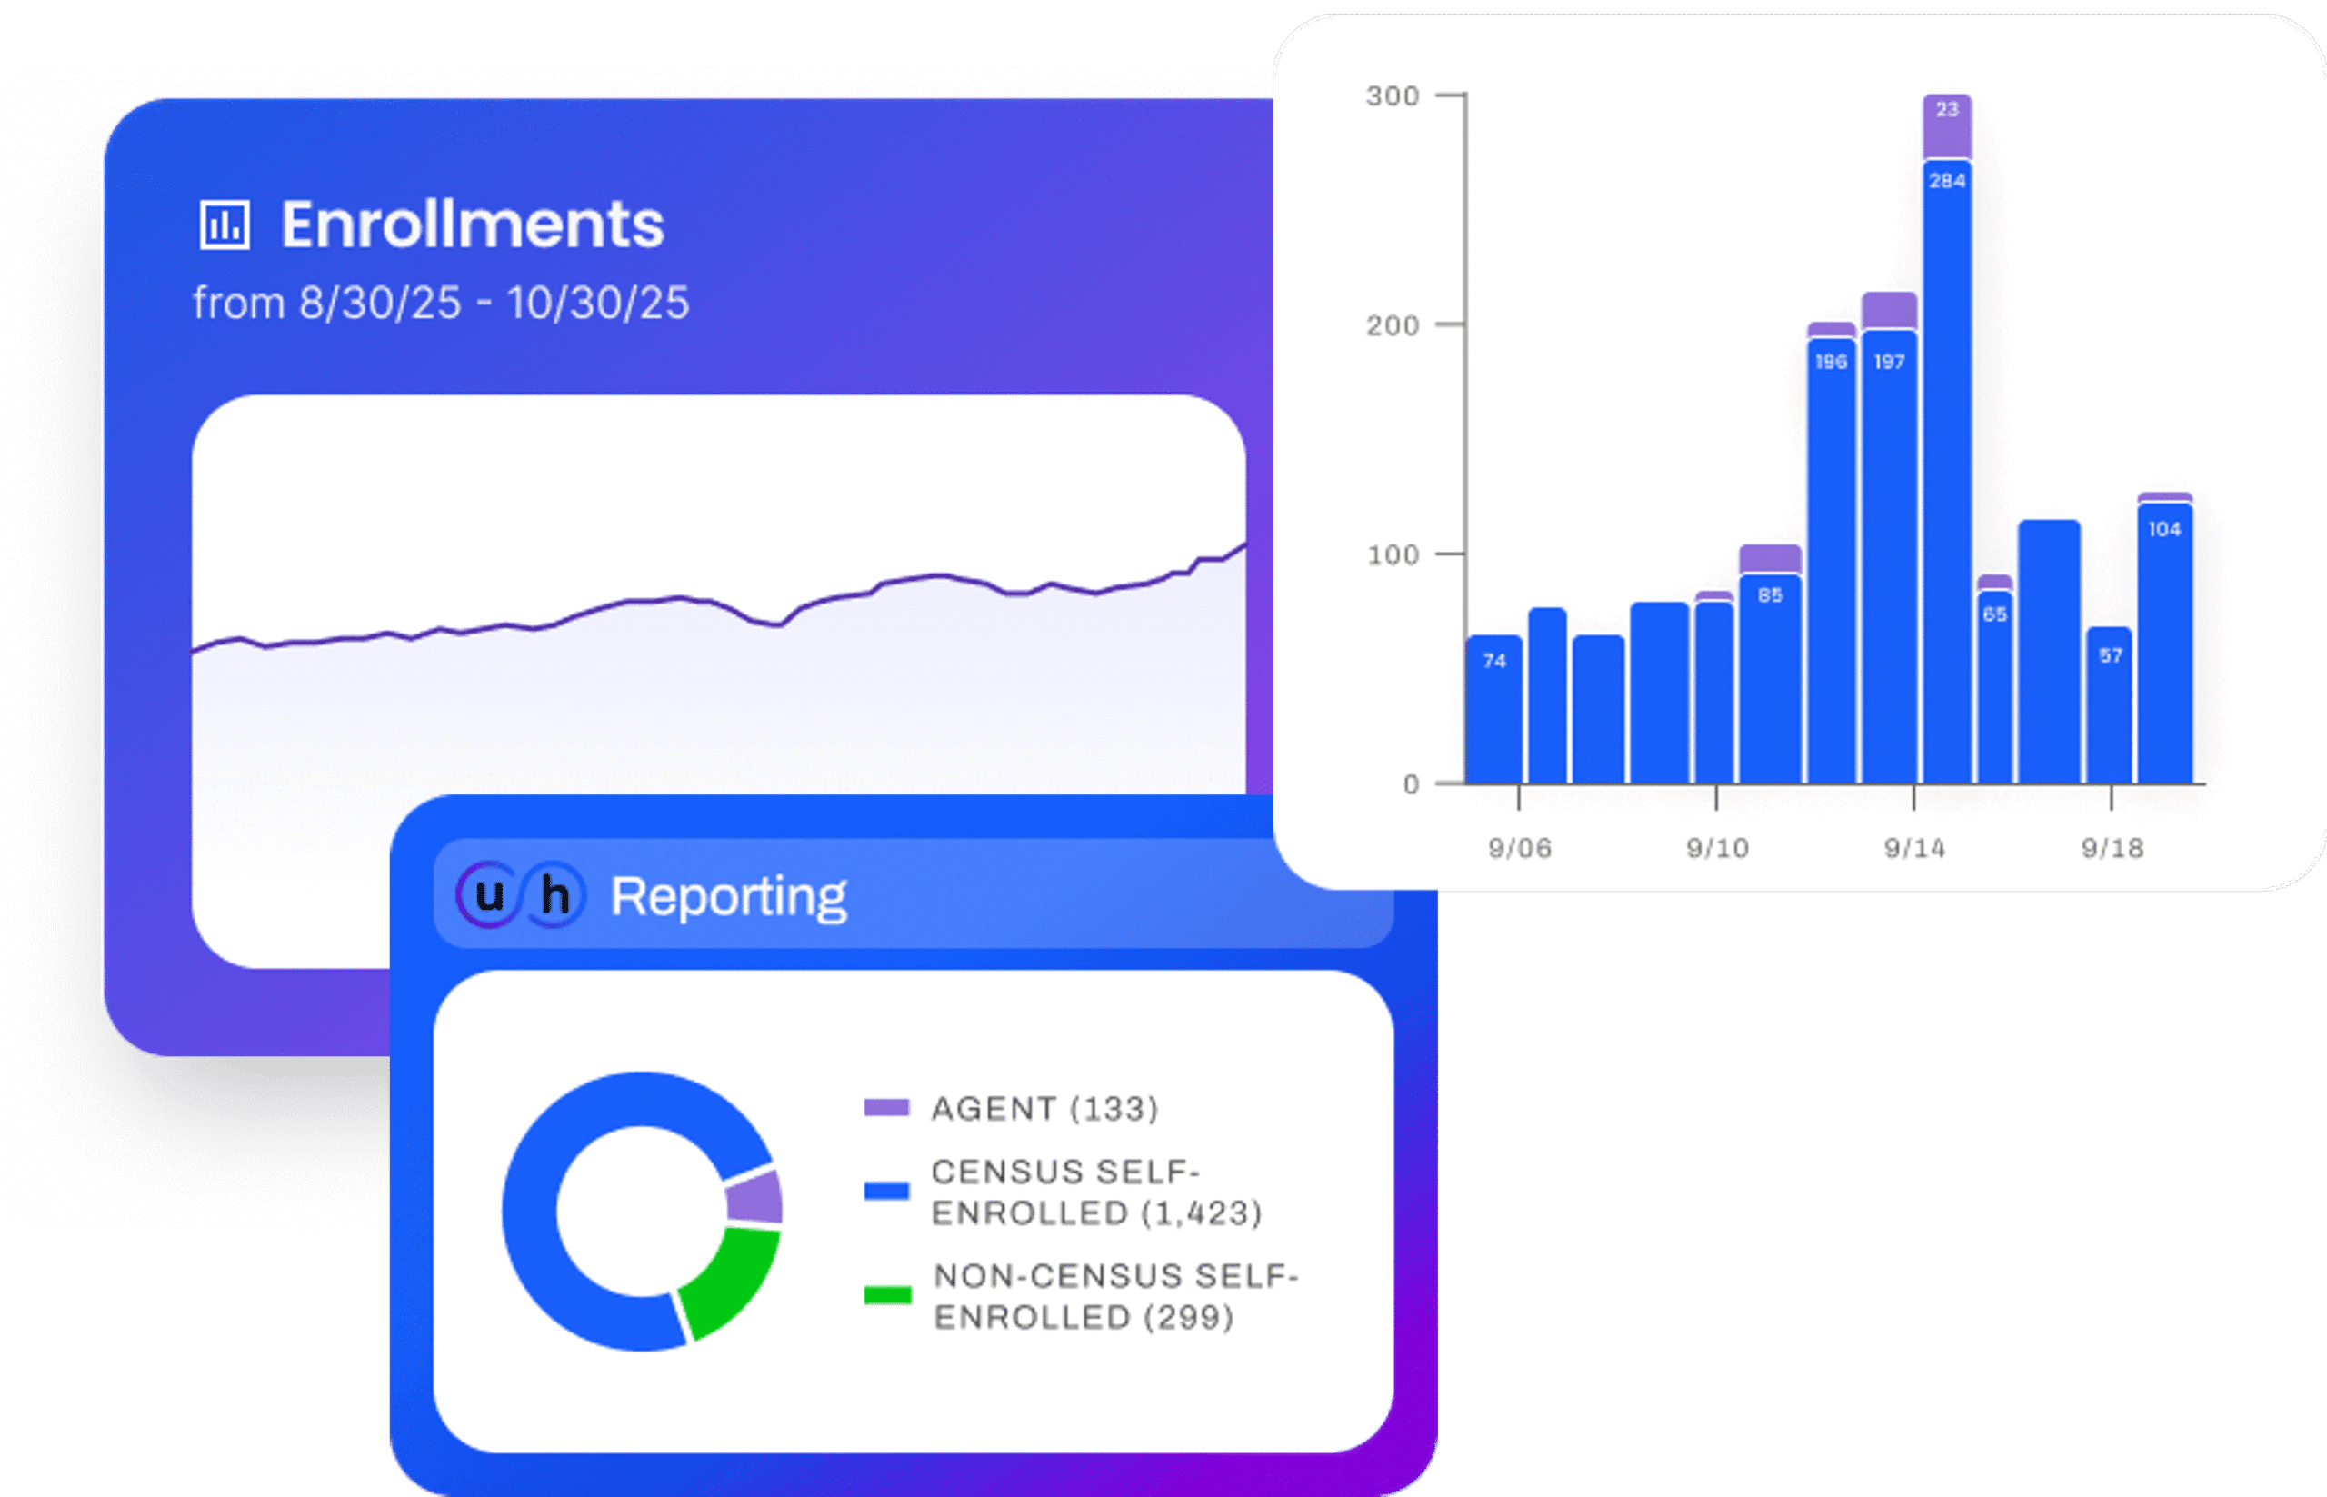This screenshot has height=1497, width=2327.
Task: Click the blue bar labeled 284
Action: (x=1947, y=472)
